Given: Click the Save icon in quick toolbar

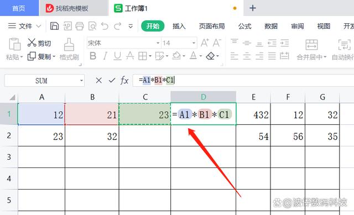Looking at the screenshot, I should pos(54,26).
